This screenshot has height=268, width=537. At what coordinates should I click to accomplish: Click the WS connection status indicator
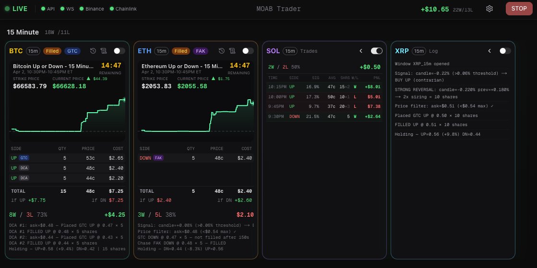(x=67, y=9)
